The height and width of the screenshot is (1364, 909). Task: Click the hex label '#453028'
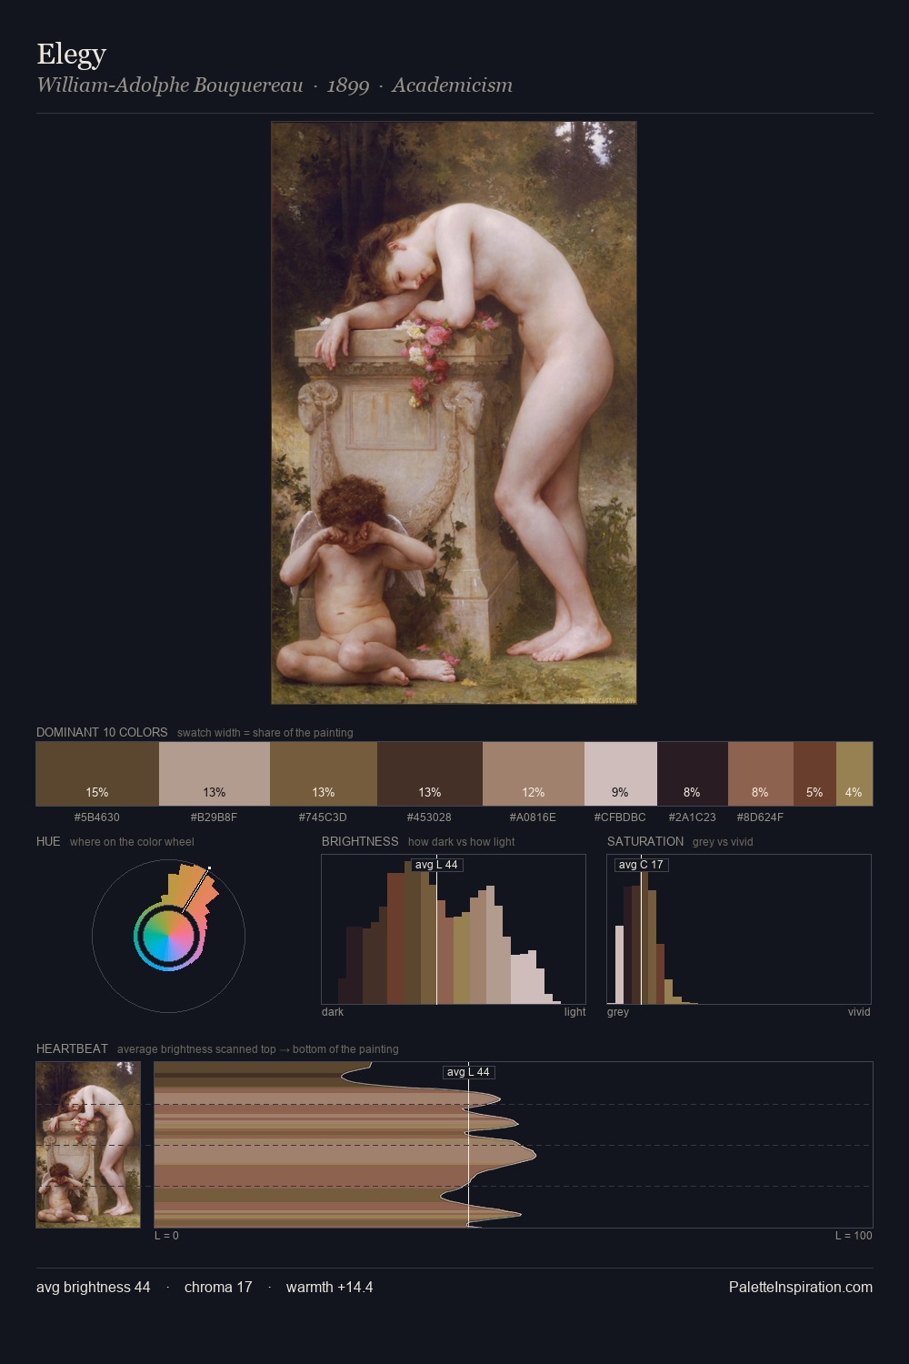429,817
